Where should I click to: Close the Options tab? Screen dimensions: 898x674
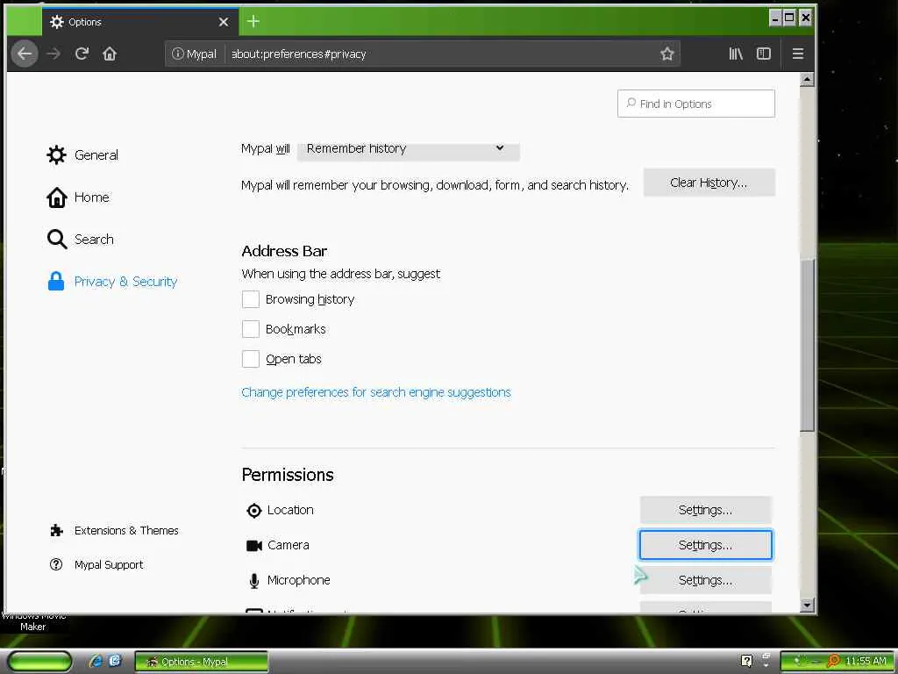tap(224, 22)
